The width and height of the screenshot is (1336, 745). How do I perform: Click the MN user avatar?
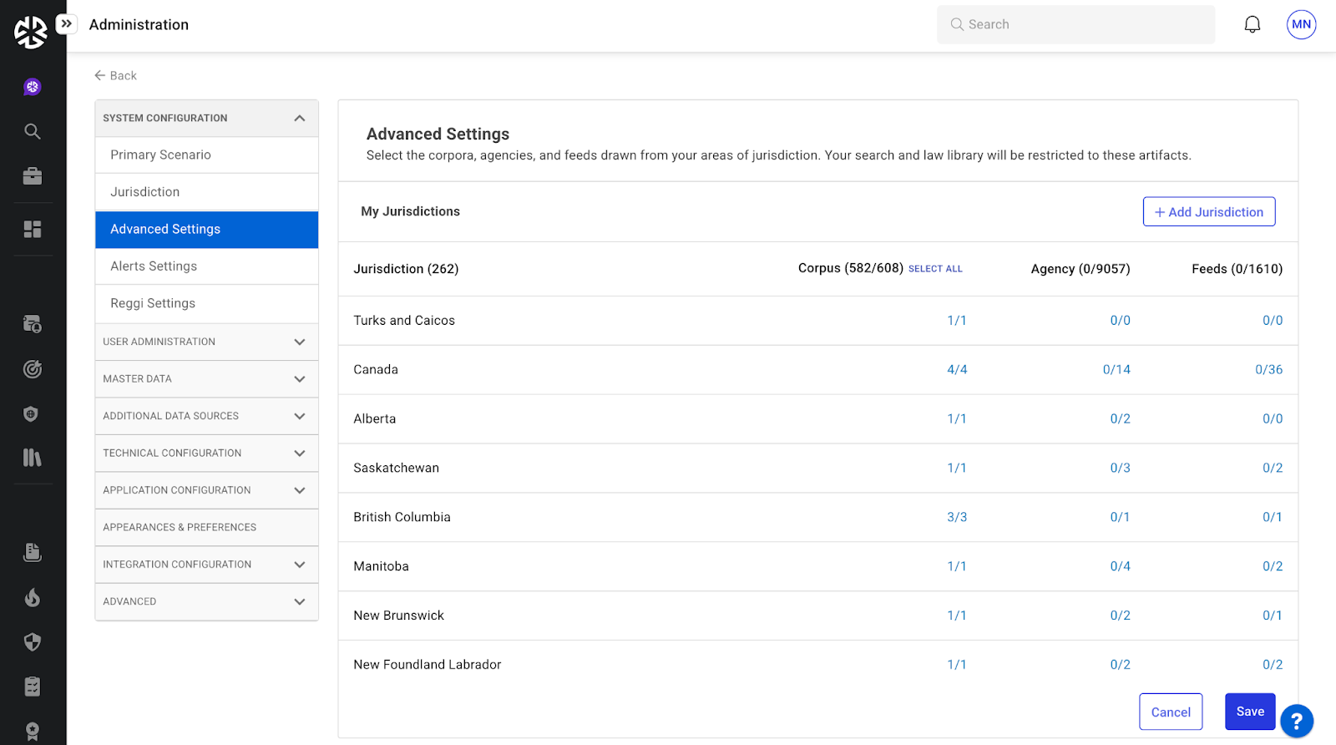pyautogui.click(x=1301, y=25)
